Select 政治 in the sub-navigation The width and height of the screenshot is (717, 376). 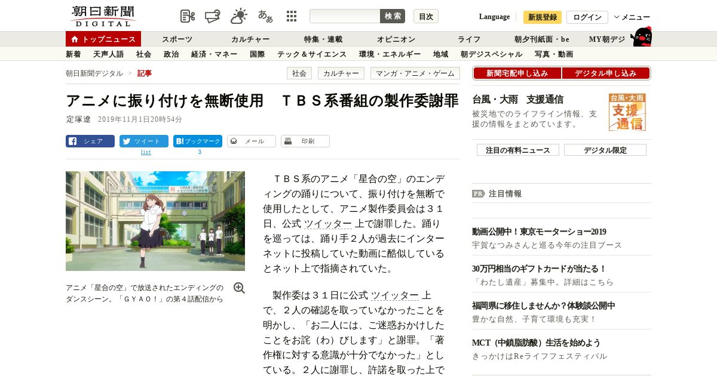(171, 54)
